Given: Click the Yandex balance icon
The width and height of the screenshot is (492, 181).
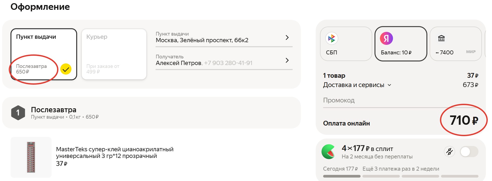Looking at the screenshot, I should click(386, 38).
